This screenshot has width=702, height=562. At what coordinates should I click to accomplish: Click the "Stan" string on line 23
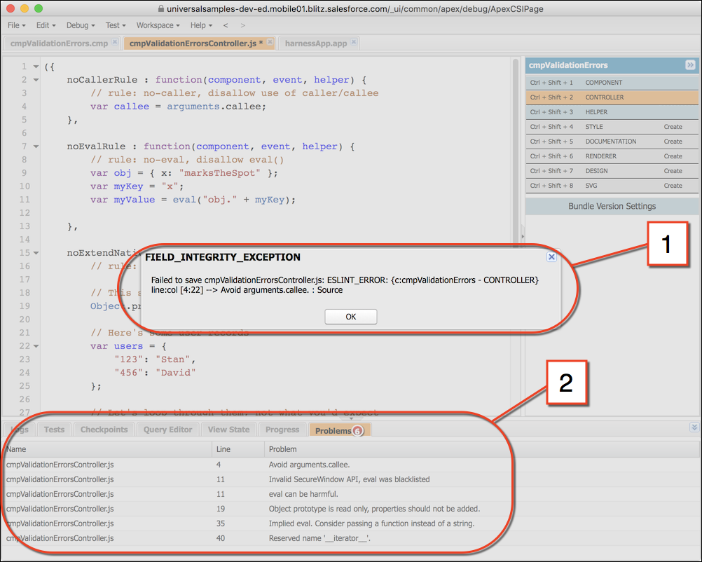[x=173, y=359]
